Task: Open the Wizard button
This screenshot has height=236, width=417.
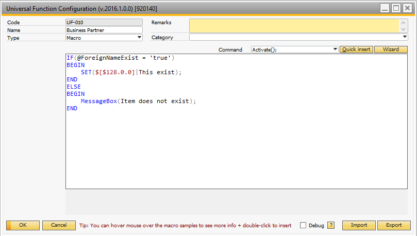Action: tap(391, 49)
